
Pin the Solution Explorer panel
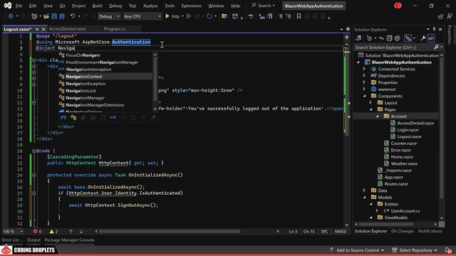[434, 29]
